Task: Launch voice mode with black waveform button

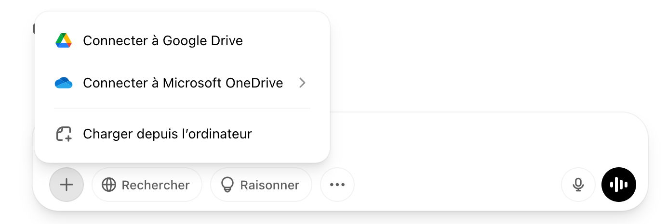Action: point(619,185)
